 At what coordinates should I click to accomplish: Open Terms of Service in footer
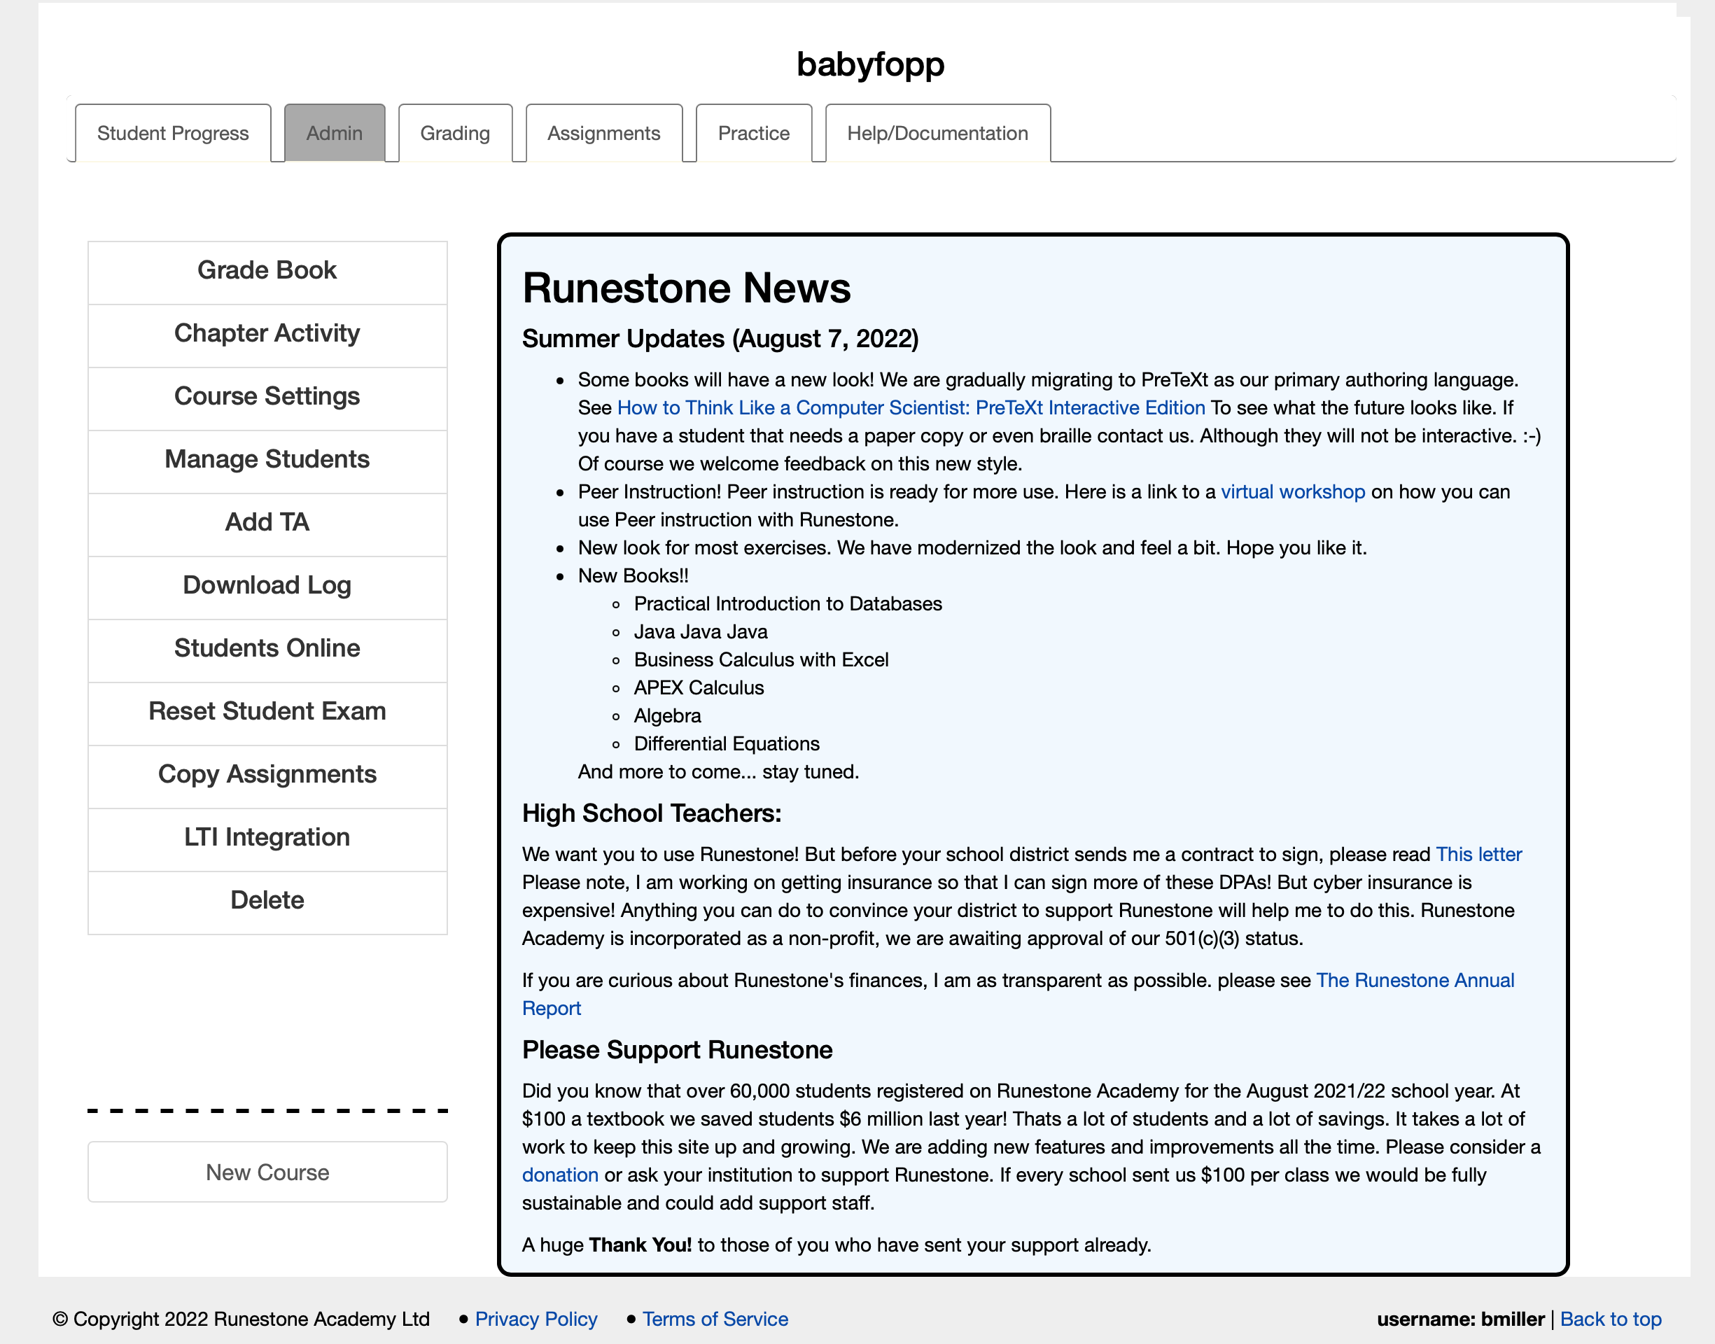(715, 1319)
